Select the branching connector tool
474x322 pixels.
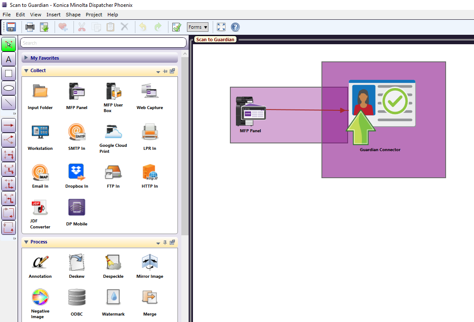pyautogui.click(x=9, y=140)
